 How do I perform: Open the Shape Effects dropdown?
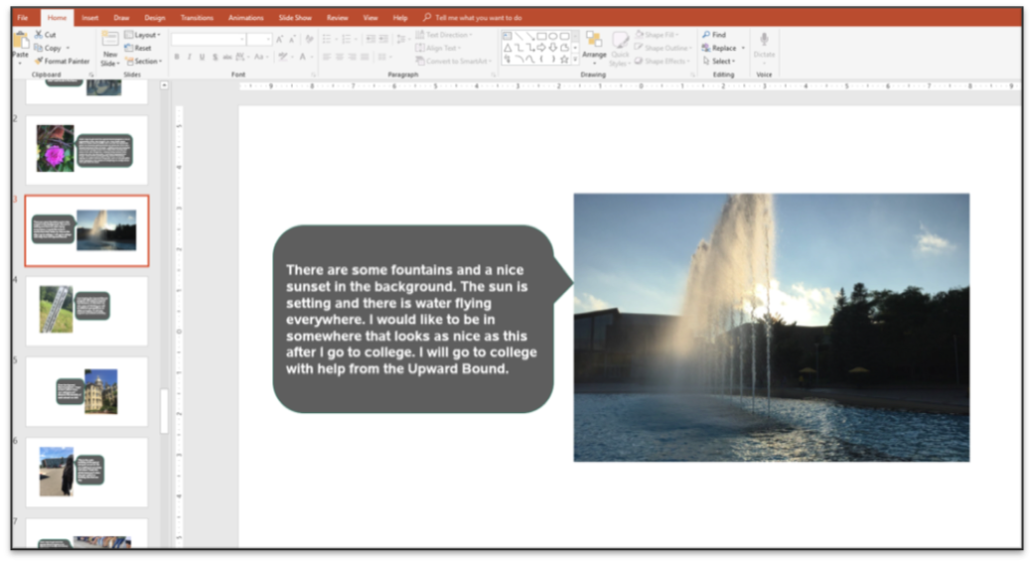[663, 62]
